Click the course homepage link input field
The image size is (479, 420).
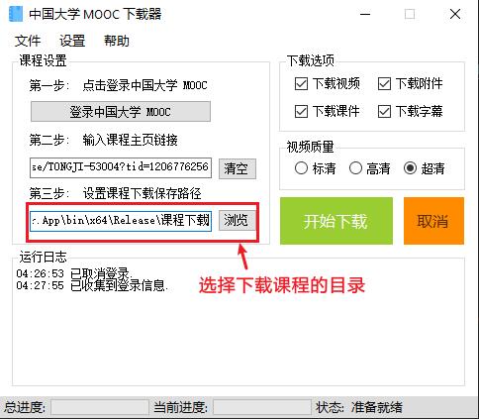tap(121, 168)
